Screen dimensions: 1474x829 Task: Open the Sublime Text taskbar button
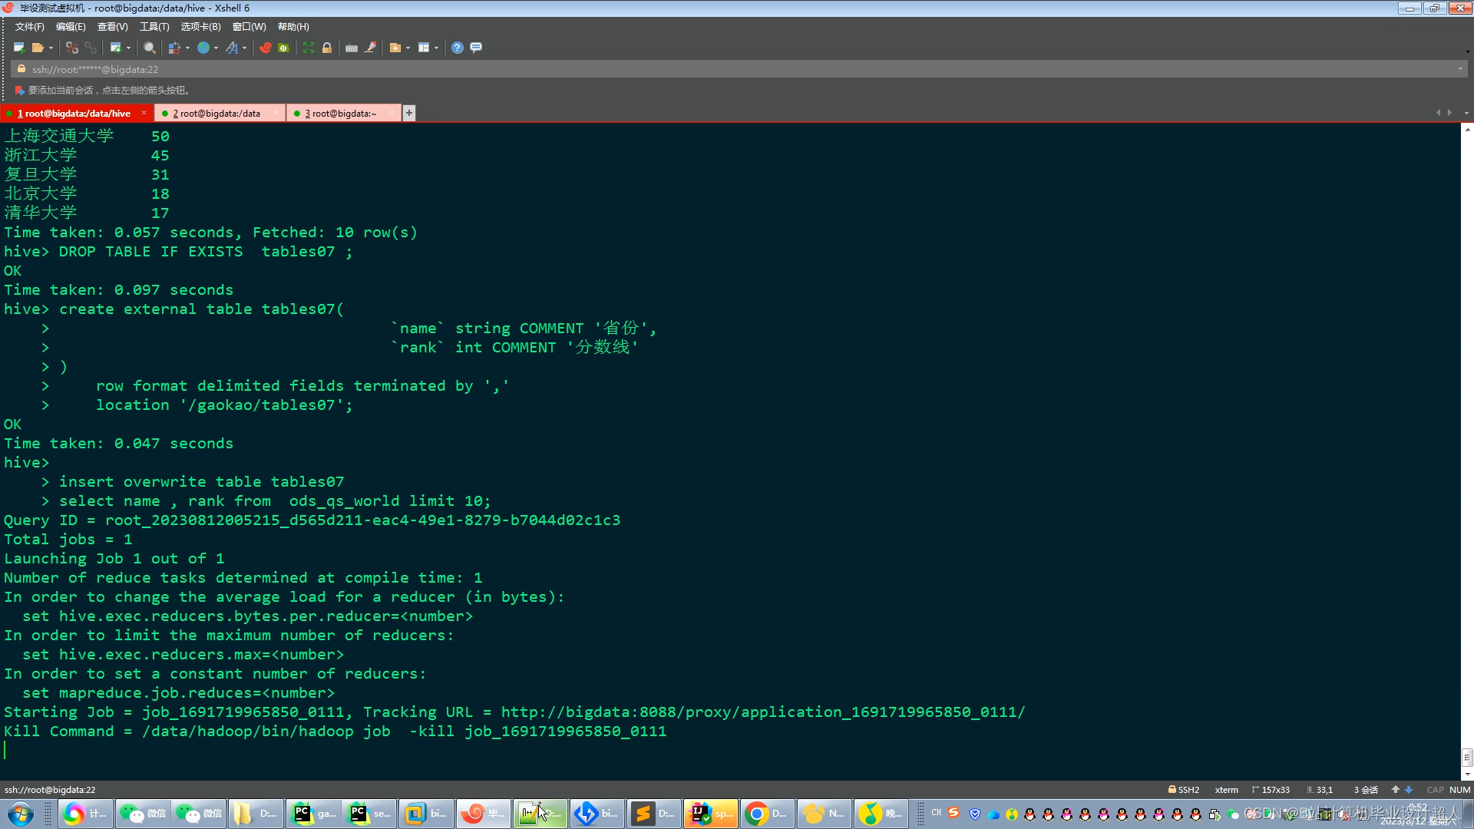654,814
